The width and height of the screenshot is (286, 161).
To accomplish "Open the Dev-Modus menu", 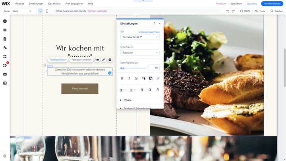I will 54,4.
